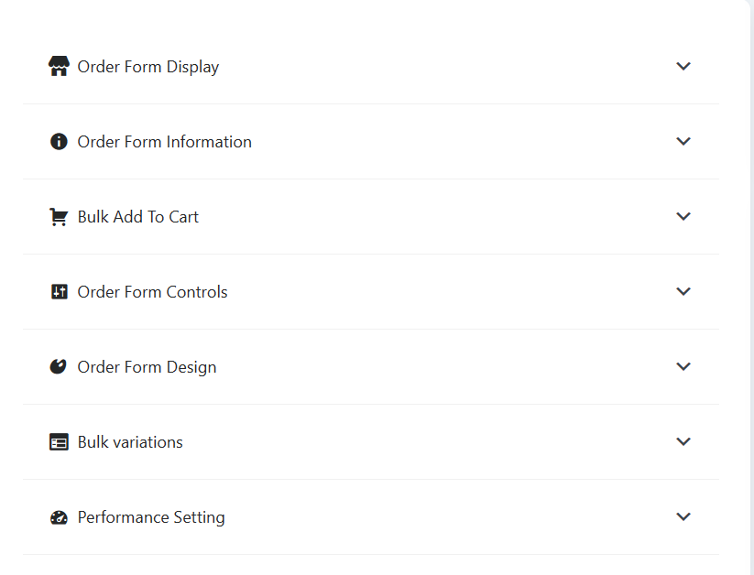This screenshot has width=754, height=575.
Task: Expand Order Form Display using its chevron
Action: point(683,66)
